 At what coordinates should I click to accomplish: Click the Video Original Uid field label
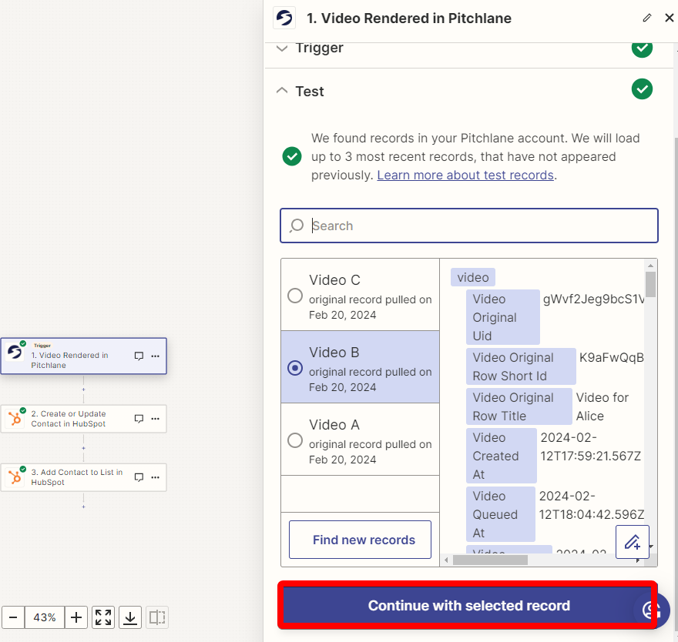pyautogui.click(x=503, y=317)
